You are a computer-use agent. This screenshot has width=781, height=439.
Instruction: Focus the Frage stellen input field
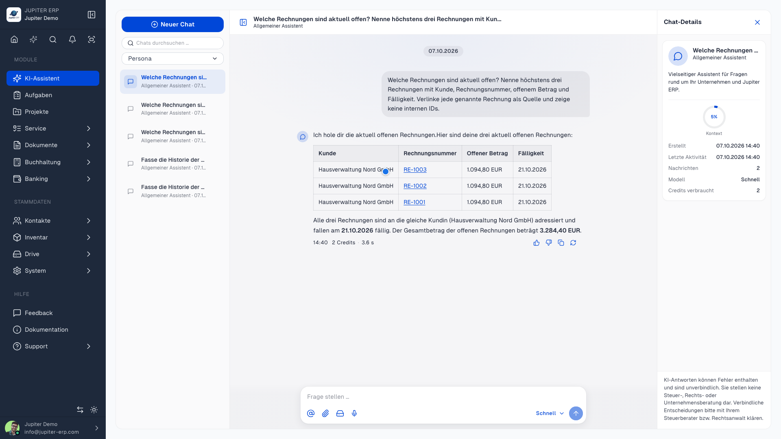click(443, 397)
